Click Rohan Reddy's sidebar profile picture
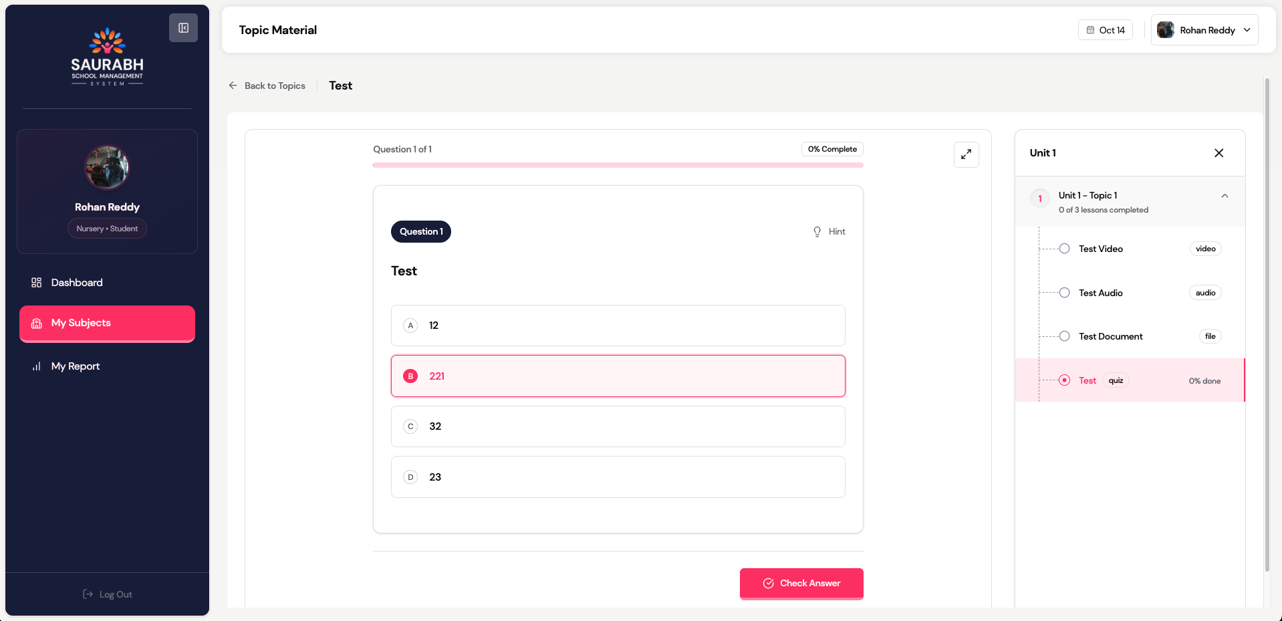The width and height of the screenshot is (1282, 621). pos(107,167)
